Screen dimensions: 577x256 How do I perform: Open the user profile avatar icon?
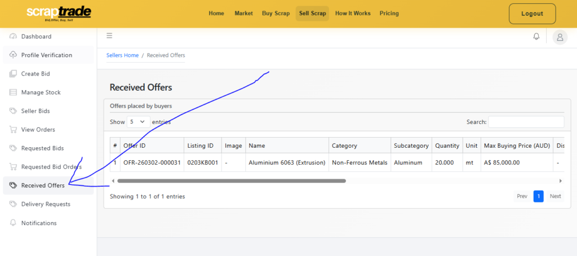pos(560,37)
